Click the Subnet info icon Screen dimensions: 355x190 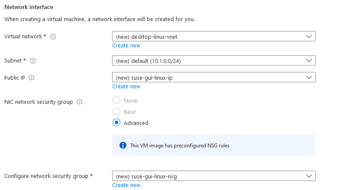click(33, 61)
